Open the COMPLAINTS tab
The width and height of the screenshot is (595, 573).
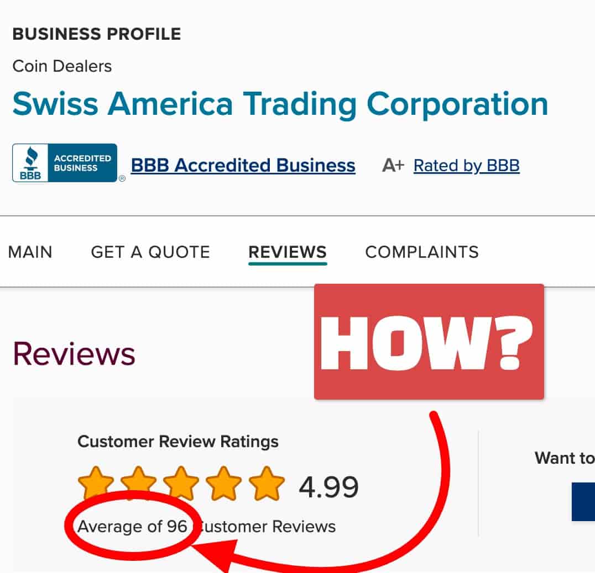(x=421, y=252)
